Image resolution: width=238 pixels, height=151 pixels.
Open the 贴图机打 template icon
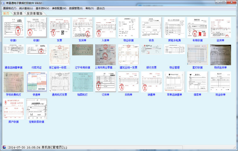[x=83, y=82]
